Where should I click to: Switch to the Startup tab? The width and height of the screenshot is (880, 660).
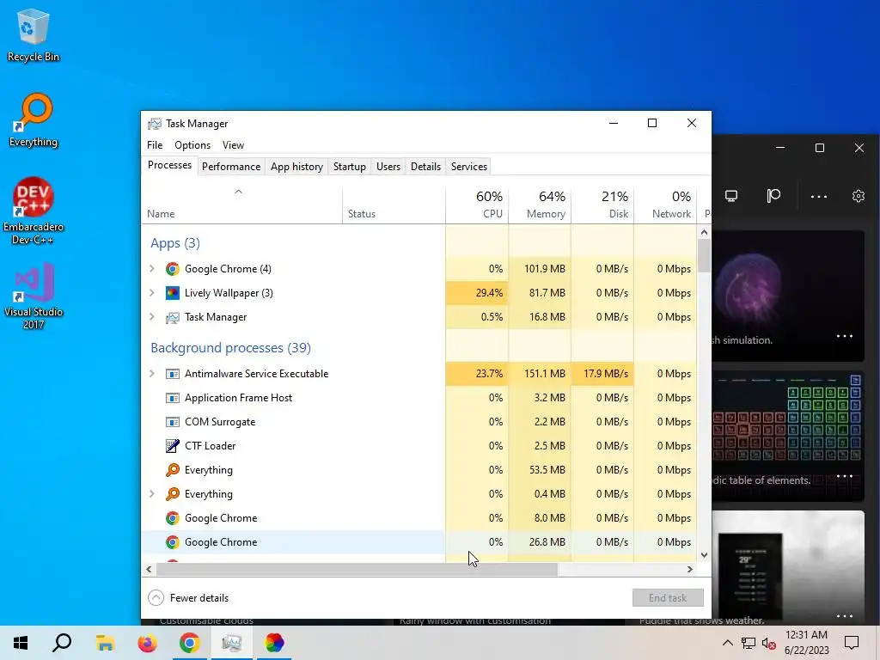click(x=349, y=167)
